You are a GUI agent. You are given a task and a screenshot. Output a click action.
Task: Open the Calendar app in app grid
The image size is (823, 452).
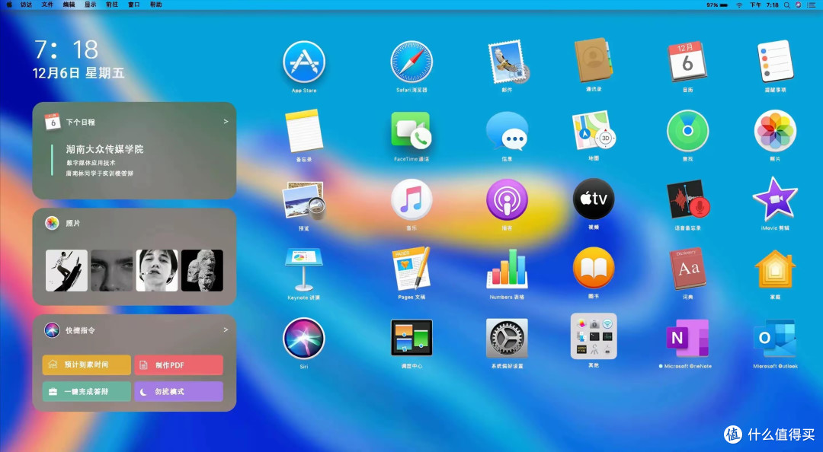(x=687, y=62)
